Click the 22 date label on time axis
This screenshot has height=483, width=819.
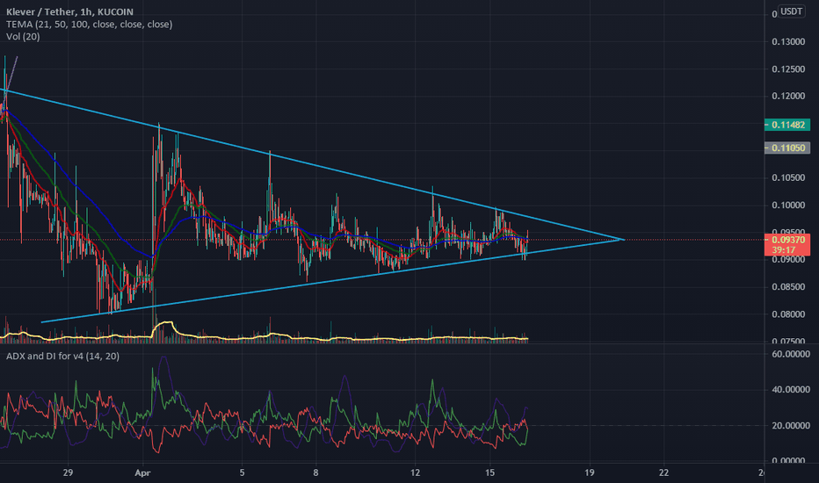[663, 472]
